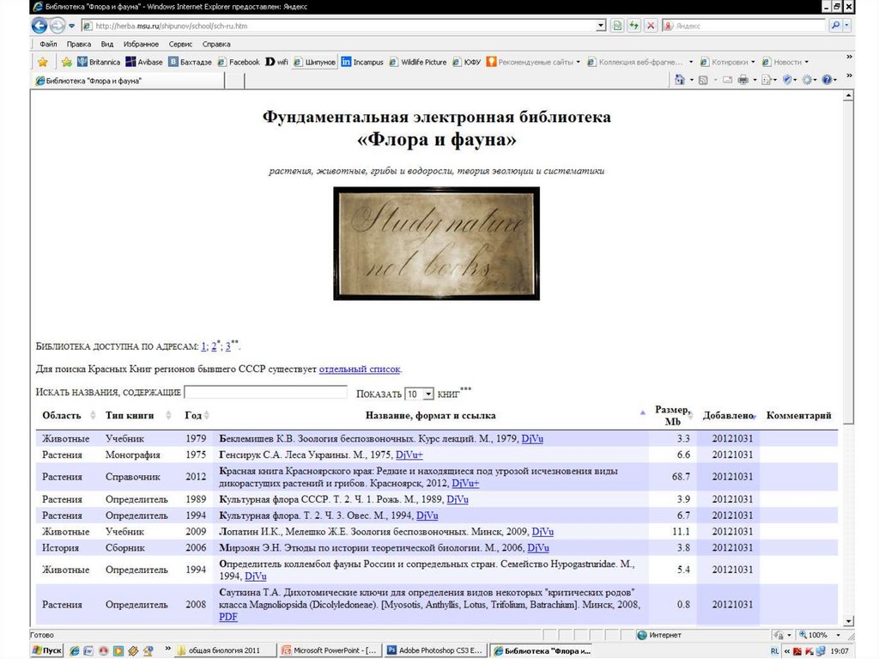The width and height of the screenshot is (879, 659).
Task: Click the Refresh page icon
Action: 633,26
